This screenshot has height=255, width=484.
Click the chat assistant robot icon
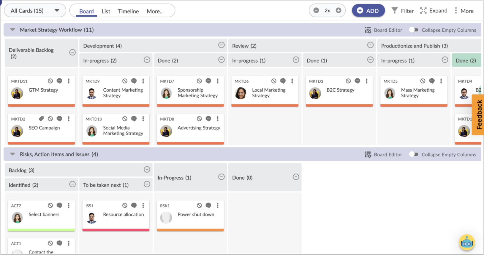coord(466,243)
